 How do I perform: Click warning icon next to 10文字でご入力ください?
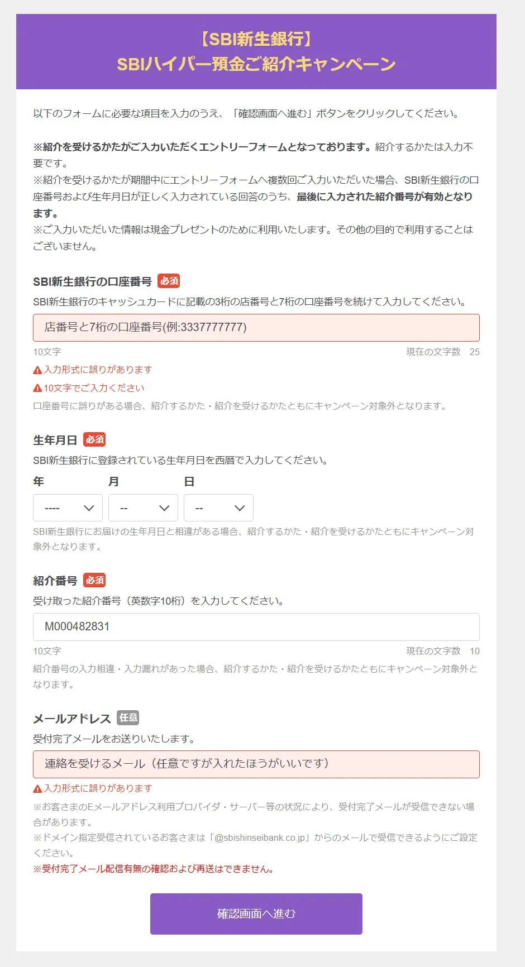pos(37,388)
